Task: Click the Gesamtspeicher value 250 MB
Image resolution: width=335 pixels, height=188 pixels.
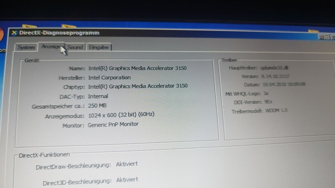Action: 97,106
